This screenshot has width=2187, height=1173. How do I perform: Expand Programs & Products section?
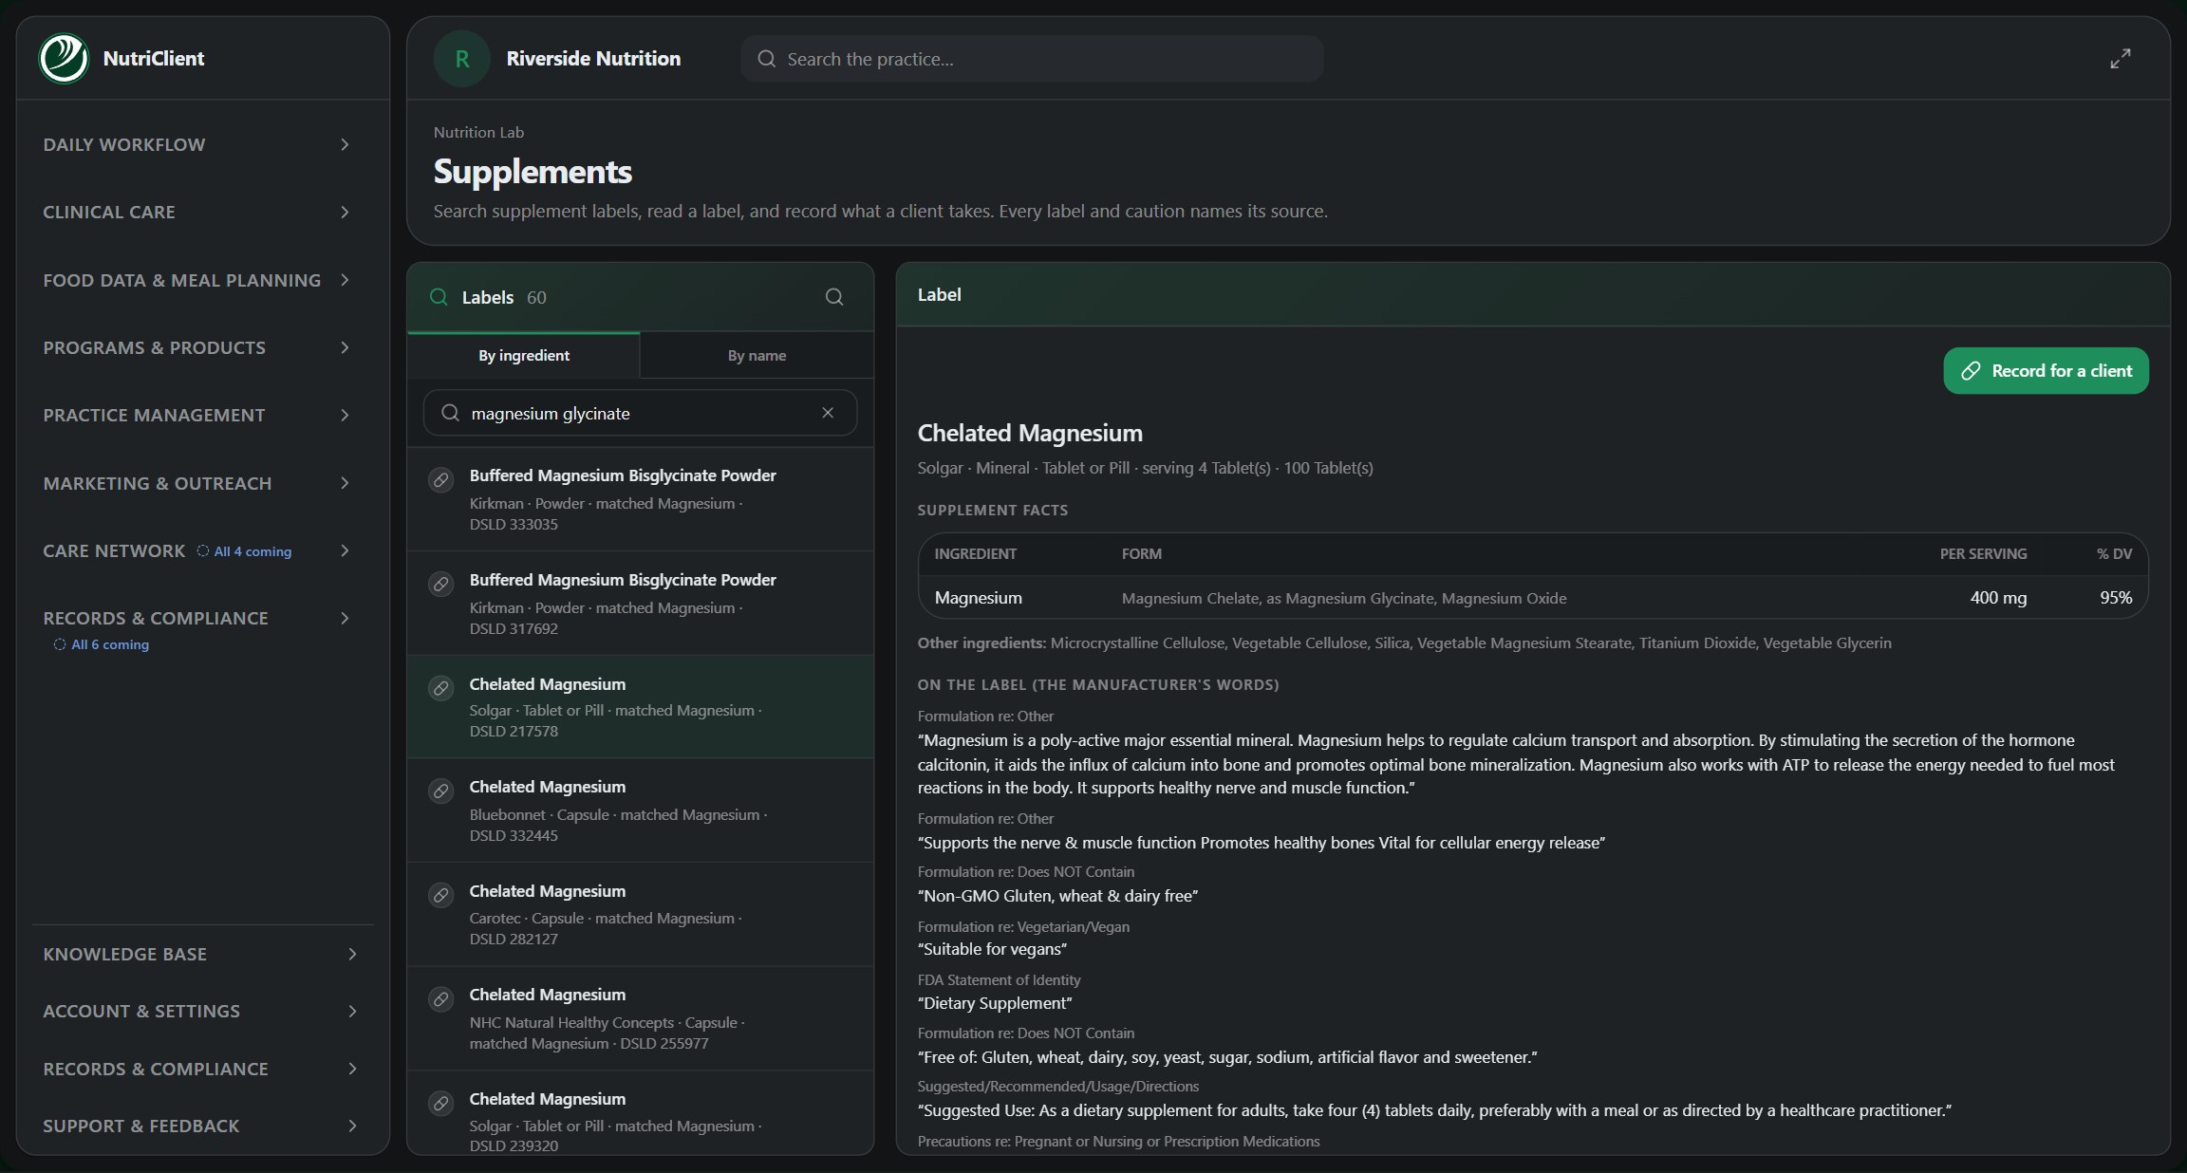(196, 347)
